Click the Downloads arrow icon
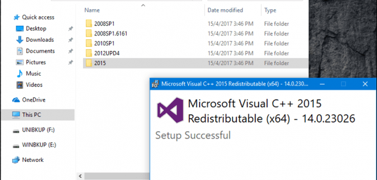The height and width of the screenshot is (180, 377). [x=20, y=40]
